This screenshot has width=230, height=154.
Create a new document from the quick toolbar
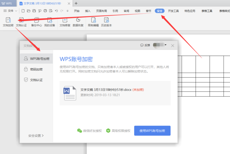click(23, 11)
